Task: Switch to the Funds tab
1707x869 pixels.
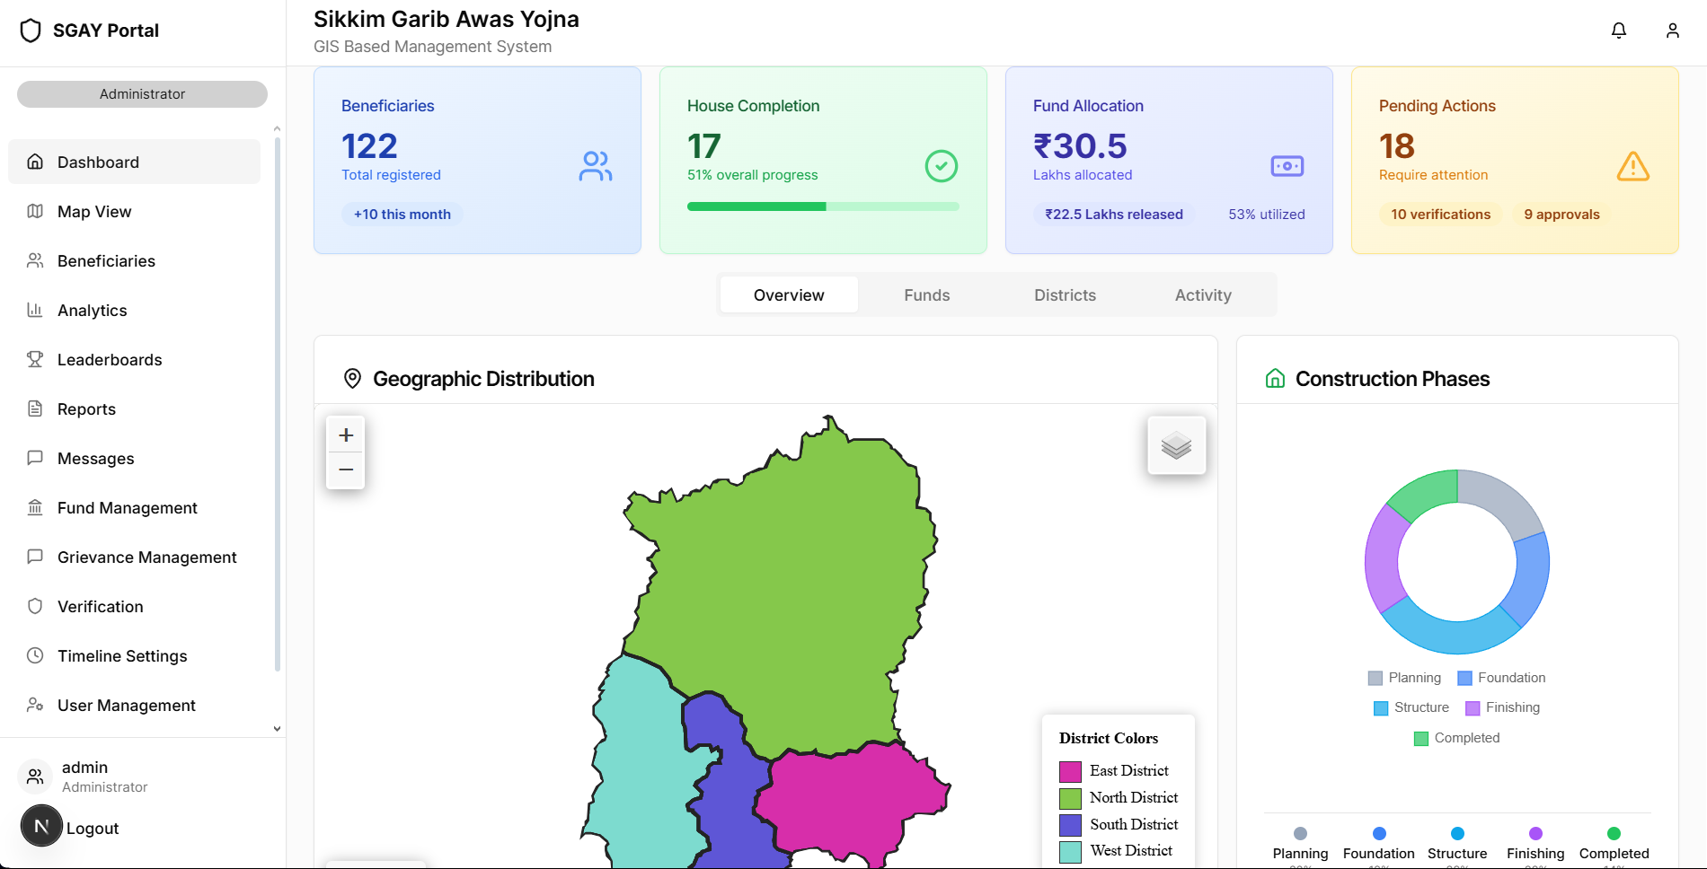Action: [x=926, y=294]
